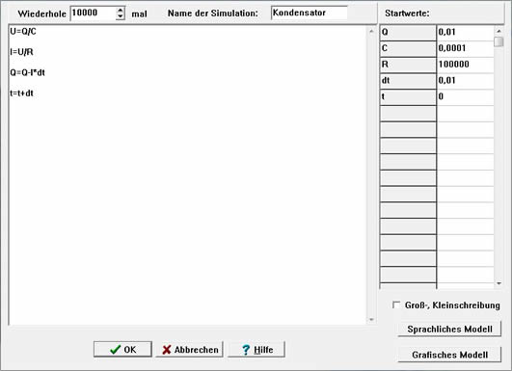512x371 pixels.
Task: Open help via the Hilfe button
Action: pos(256,349)
